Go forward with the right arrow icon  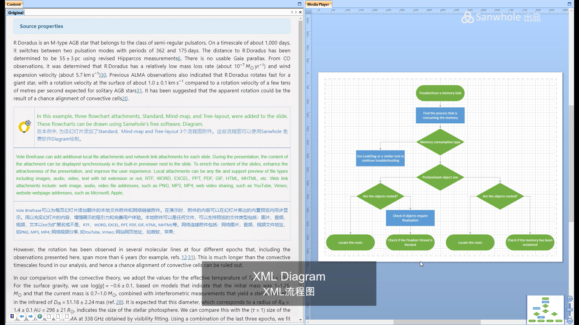30,316
